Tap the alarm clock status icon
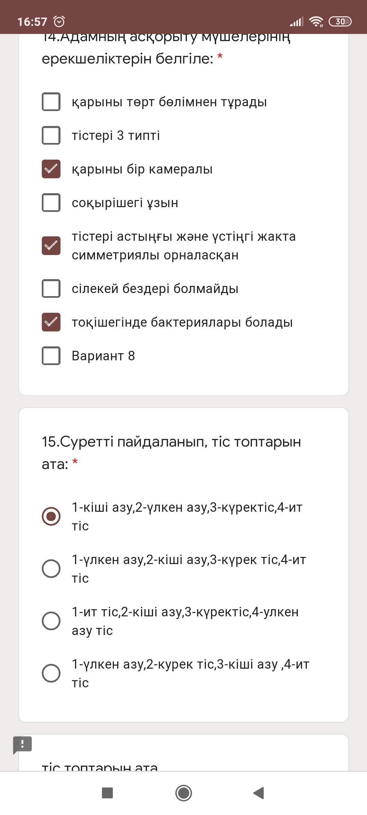The width and height of the screenshot is (367, 815). pos(59,22)
